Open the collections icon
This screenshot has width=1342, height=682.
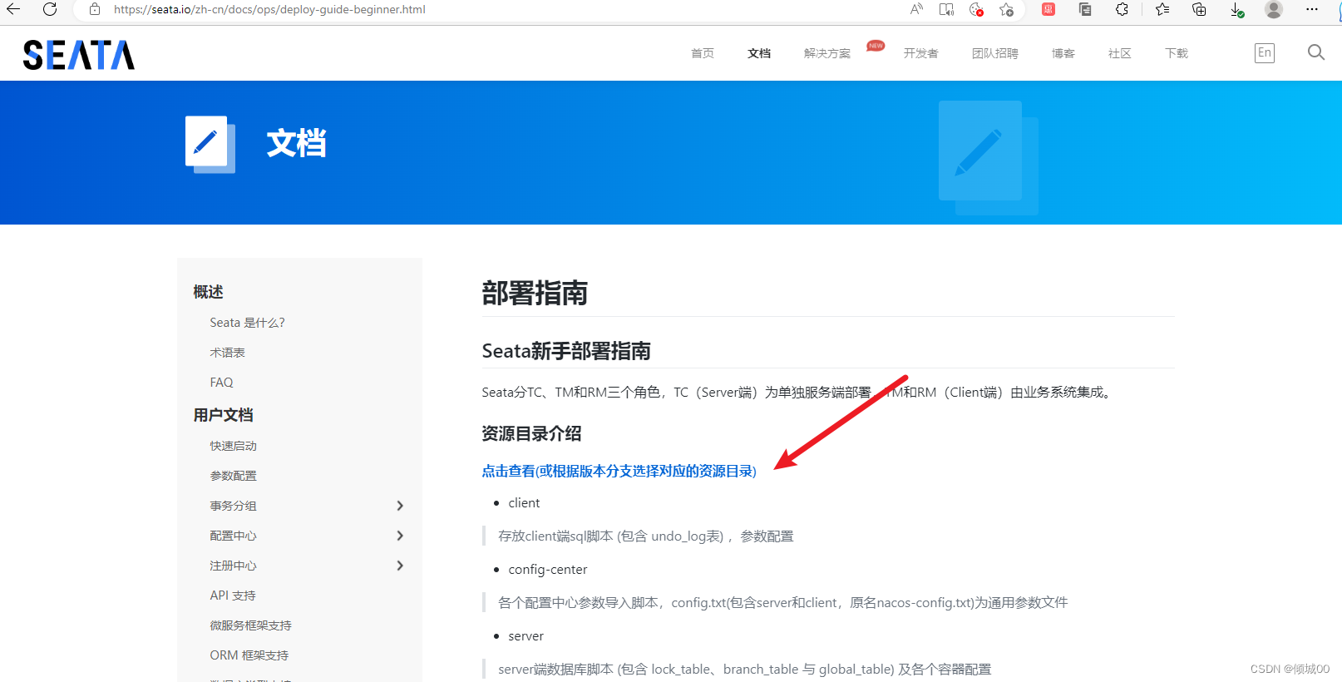1199,9
